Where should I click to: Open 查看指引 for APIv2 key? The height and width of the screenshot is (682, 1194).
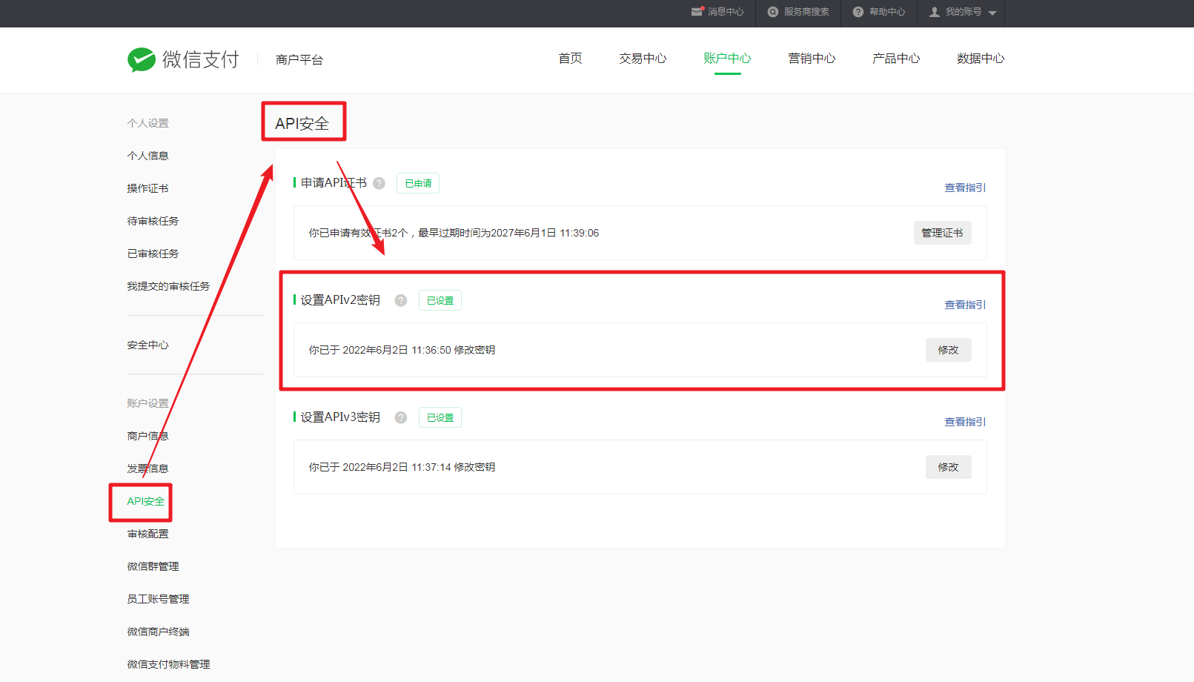click(965, 305)
